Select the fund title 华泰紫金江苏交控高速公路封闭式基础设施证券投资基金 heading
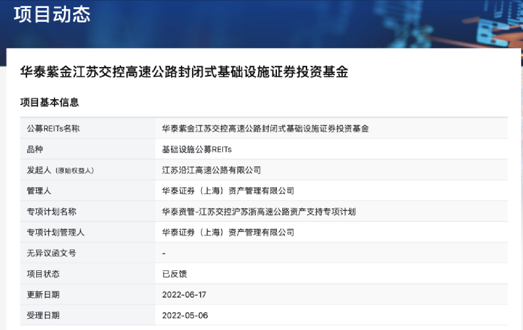The height and width of the screenshot is (330, 523). pyautogui.click(x=184, y=72)
